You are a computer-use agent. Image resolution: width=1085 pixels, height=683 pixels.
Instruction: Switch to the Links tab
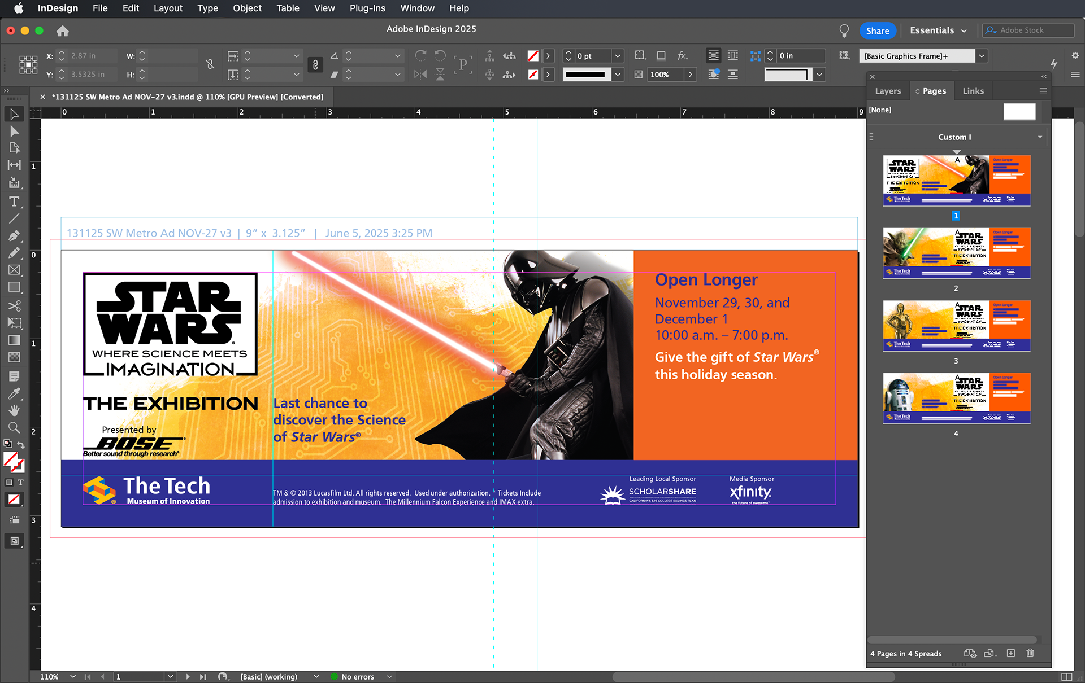(x=973, y=91)
